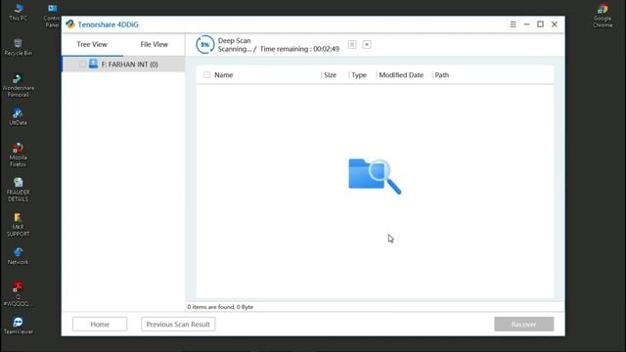Toggle the select-all checkbox beside Name
Image resolution: width=626 pixels, height=352 pixels.
coord(206,74)
